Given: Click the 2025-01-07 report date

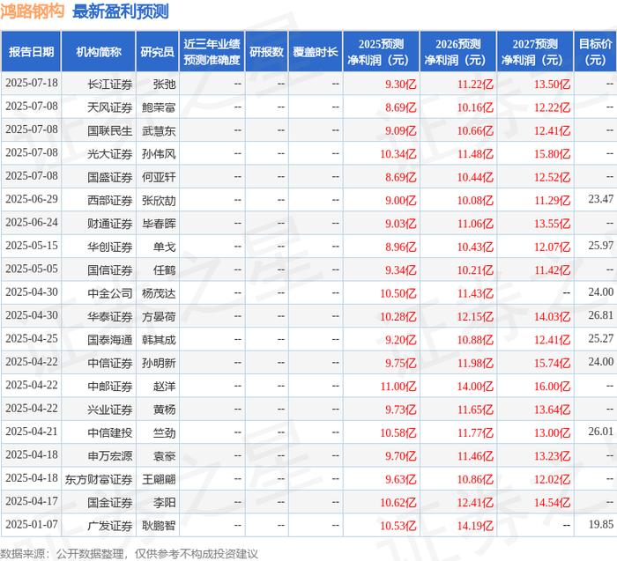Looking at the screenshot, I should pos(32,524).
